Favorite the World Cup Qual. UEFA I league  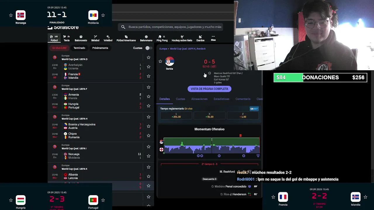pyautogui.click(x=148, y=147)
